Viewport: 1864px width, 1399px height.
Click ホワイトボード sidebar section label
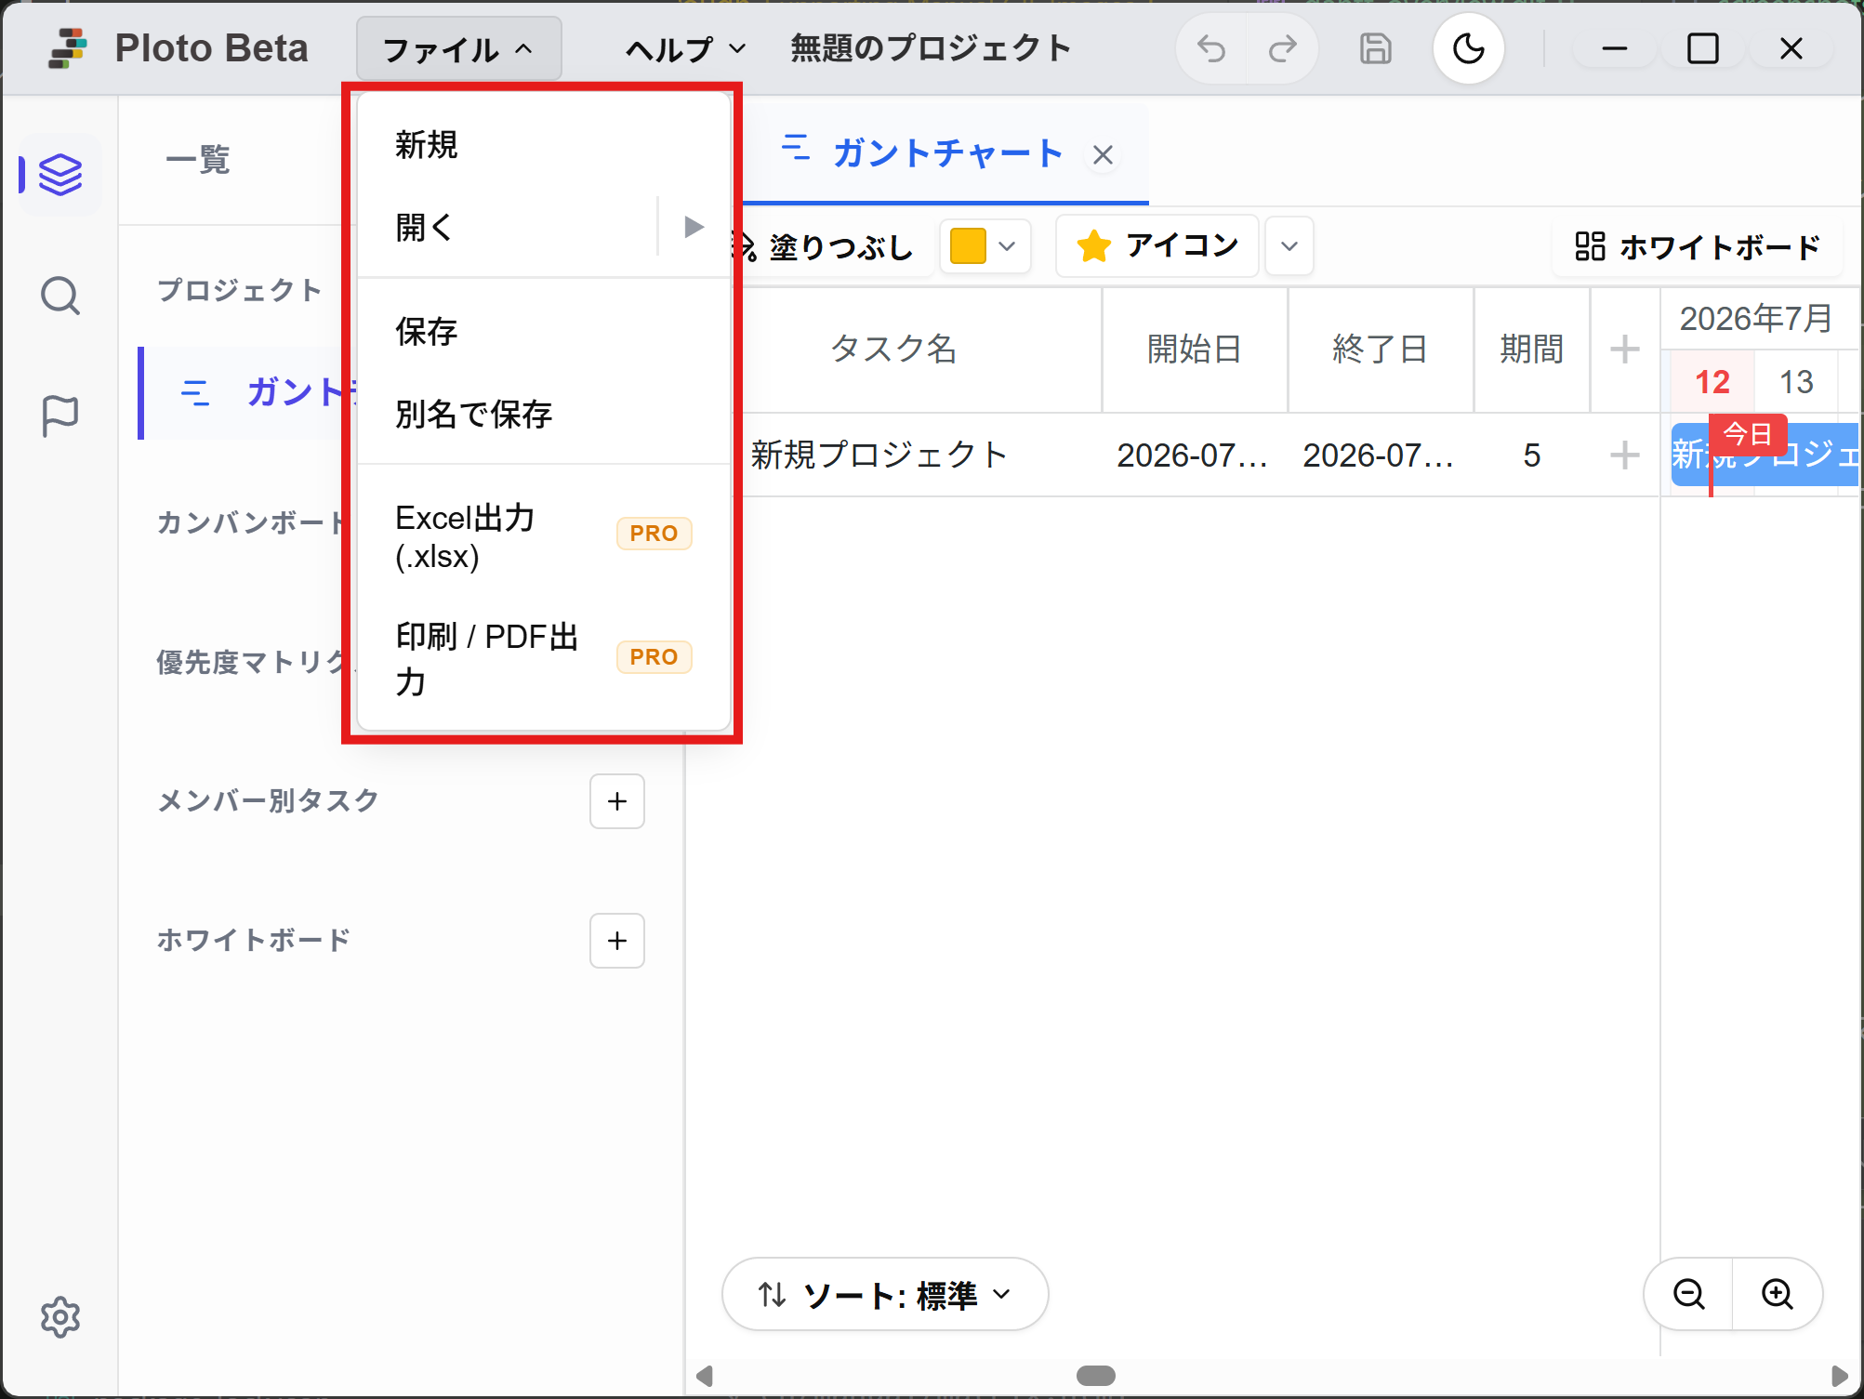pyautogui.click(x=254, y=940)
